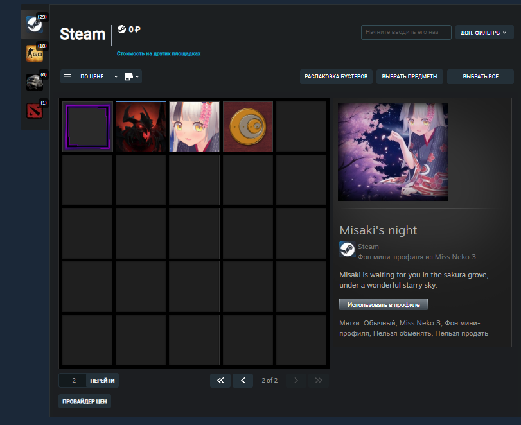Click the Misaki anime girl item thumbnail

point(195,126)
